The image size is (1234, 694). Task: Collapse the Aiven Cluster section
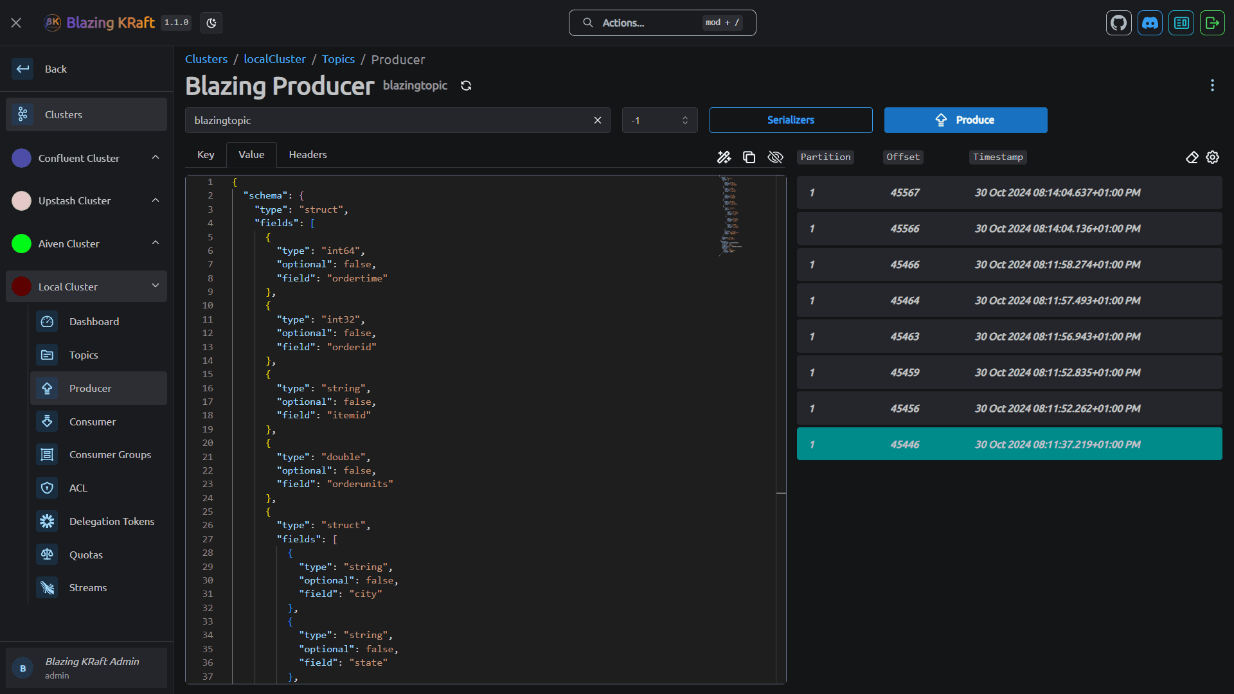coord(156,243)
